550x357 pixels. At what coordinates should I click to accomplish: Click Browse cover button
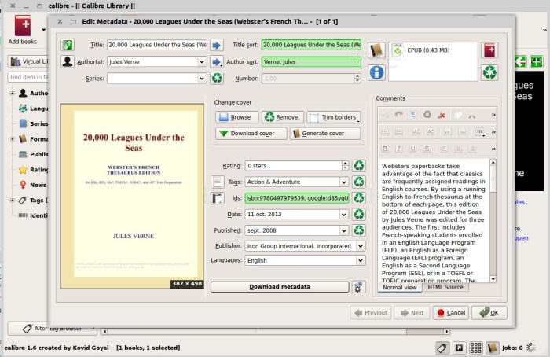(x=237, y=117)
